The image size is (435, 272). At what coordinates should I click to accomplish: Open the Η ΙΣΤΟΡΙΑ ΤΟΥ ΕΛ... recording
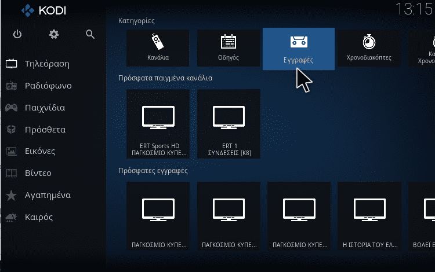pyautogui.click(x=369, y=216)
